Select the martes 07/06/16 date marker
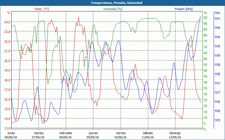Image resolution: width=225 pixels, height=140 pixels. (39, 135)
